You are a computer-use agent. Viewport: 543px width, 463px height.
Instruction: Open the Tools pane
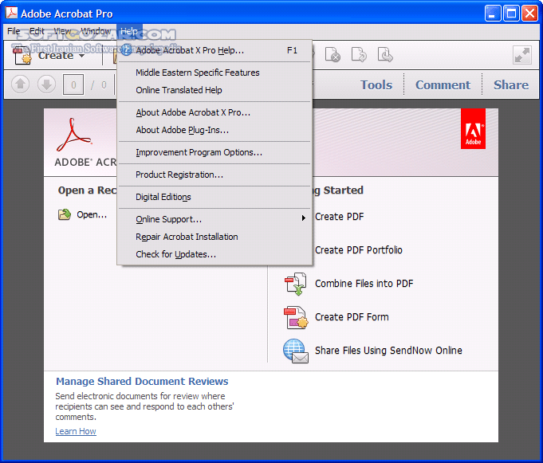(x=376, y=84)
